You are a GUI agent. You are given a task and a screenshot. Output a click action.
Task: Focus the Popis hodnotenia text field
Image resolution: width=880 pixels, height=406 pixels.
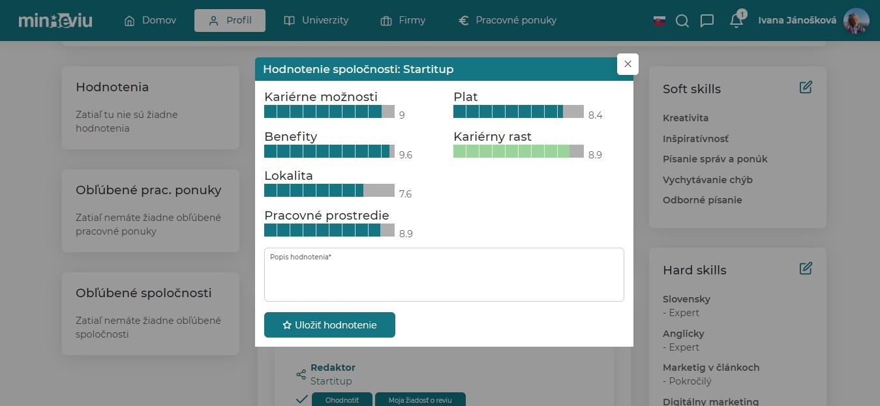point(444,278)
